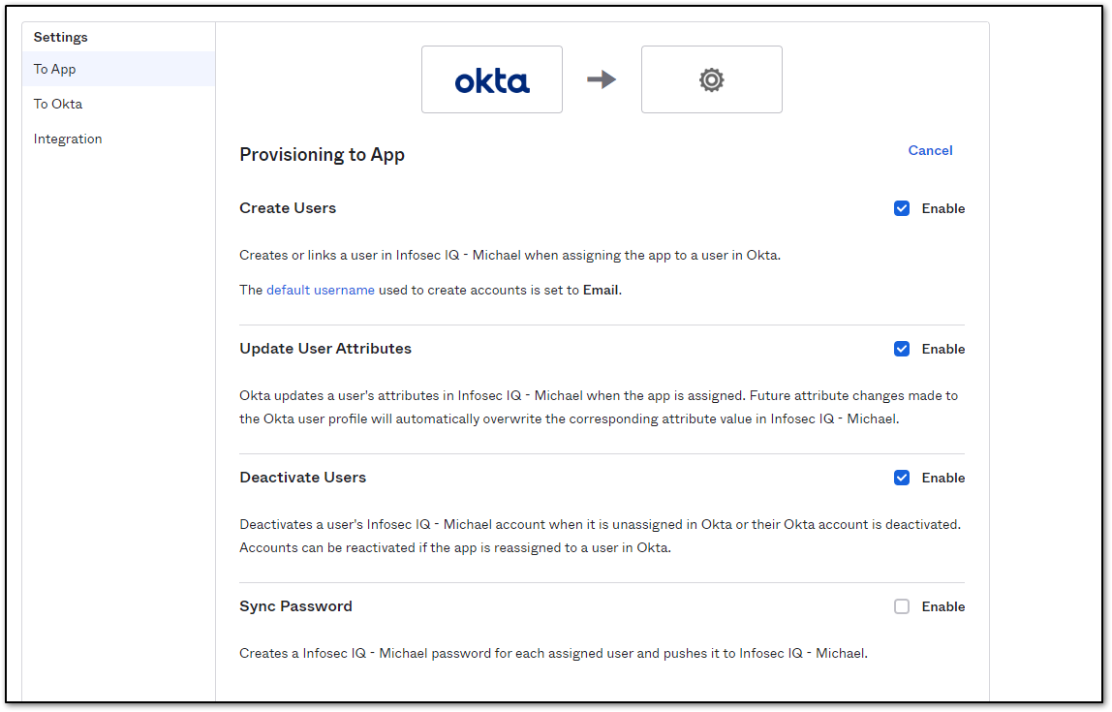Click the Deactivate Users section heading
This screenshot has height=712, width=1112.
pyautogui.click(x=302, y=477)
